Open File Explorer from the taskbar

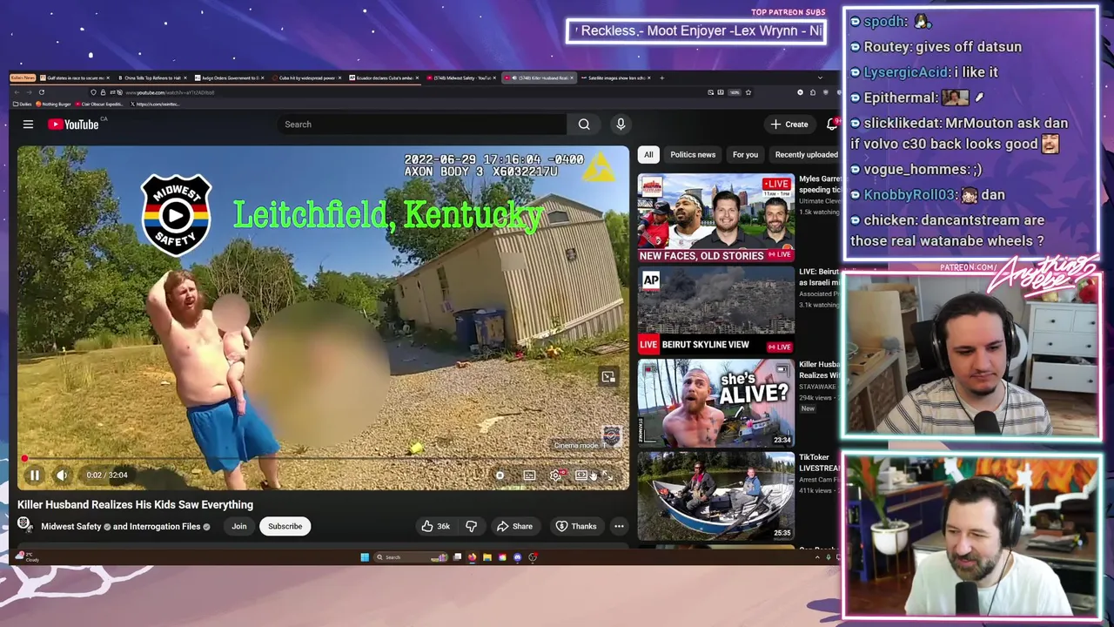pos(487,557)
